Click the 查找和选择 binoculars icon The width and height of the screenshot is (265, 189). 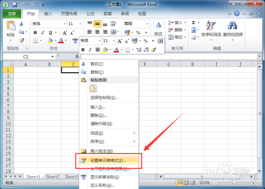tap(232, 25)
